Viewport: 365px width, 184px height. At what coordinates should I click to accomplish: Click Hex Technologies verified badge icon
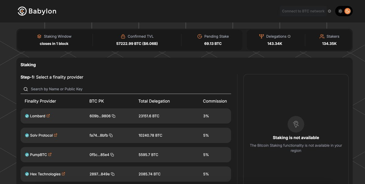(x=27, y=174)
